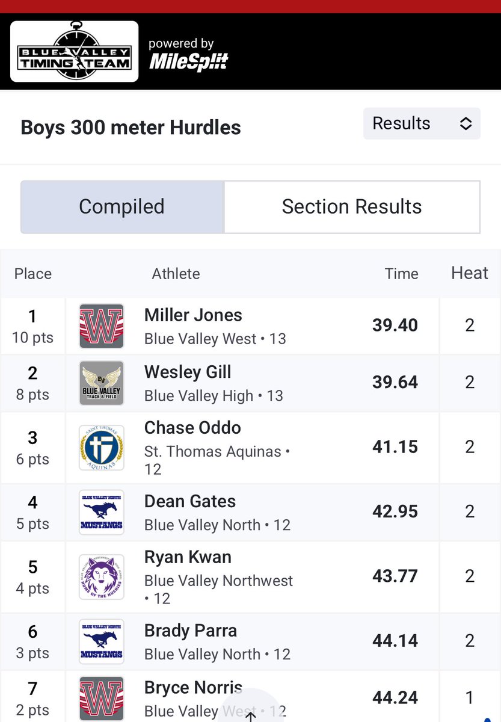Open Ryan Kwan athlete link

188,557
